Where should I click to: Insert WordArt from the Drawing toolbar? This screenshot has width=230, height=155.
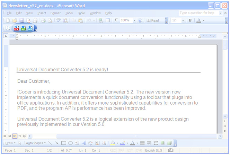[x=84, y=143]
